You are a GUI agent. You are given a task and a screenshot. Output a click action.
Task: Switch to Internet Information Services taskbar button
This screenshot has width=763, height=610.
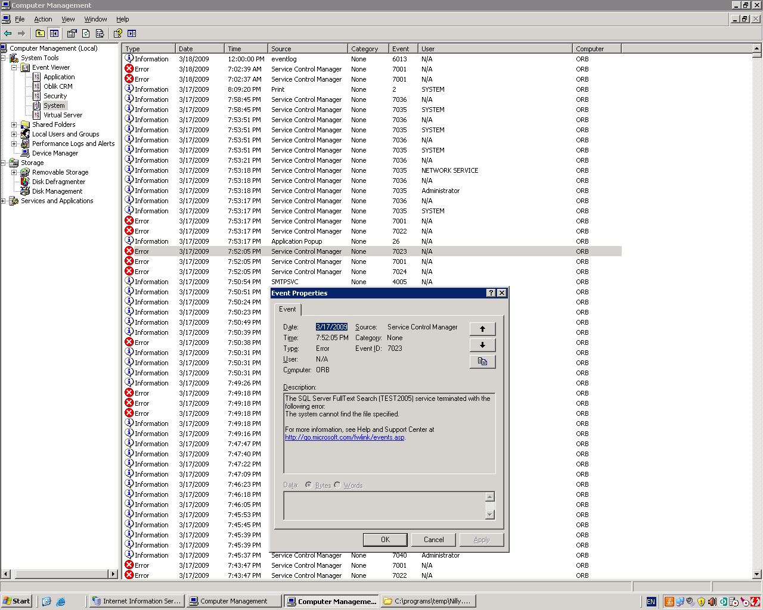136,601
